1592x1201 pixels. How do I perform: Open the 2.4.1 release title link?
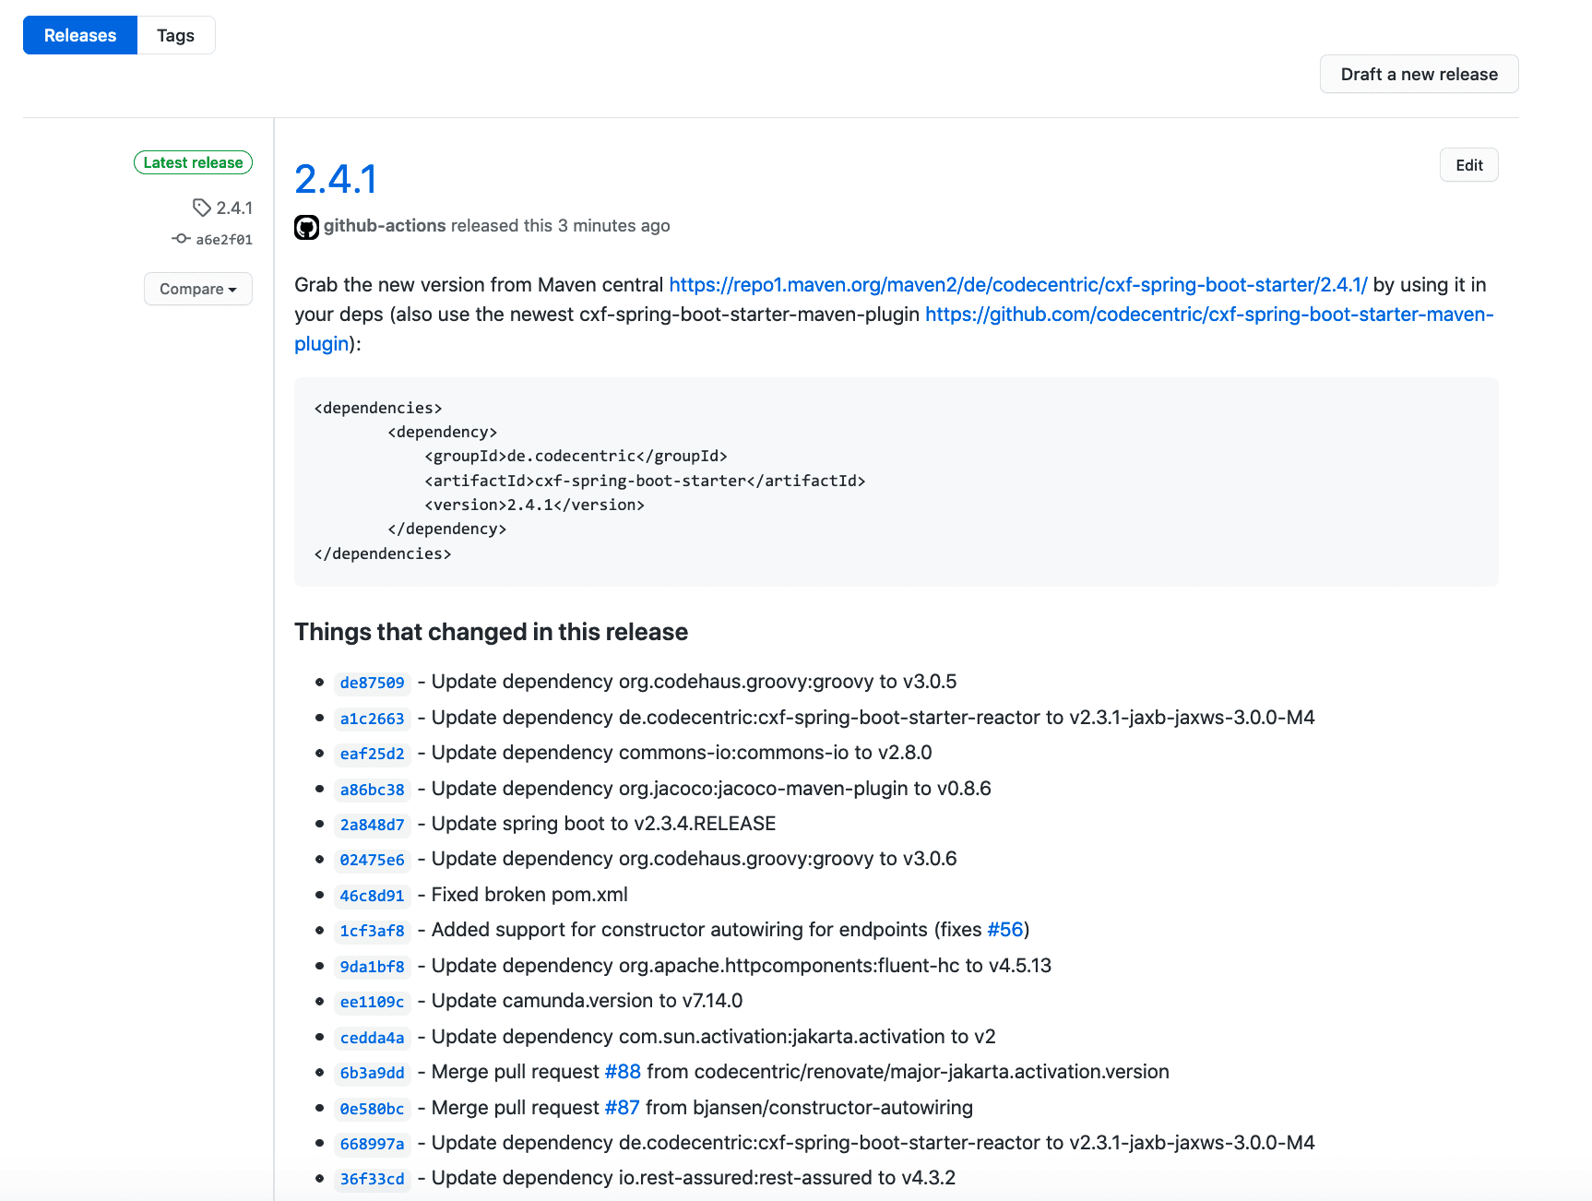(336, 179)
